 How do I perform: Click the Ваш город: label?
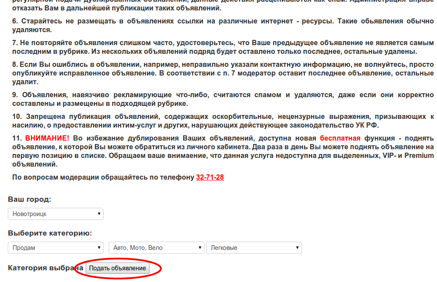tap(30, 200)
